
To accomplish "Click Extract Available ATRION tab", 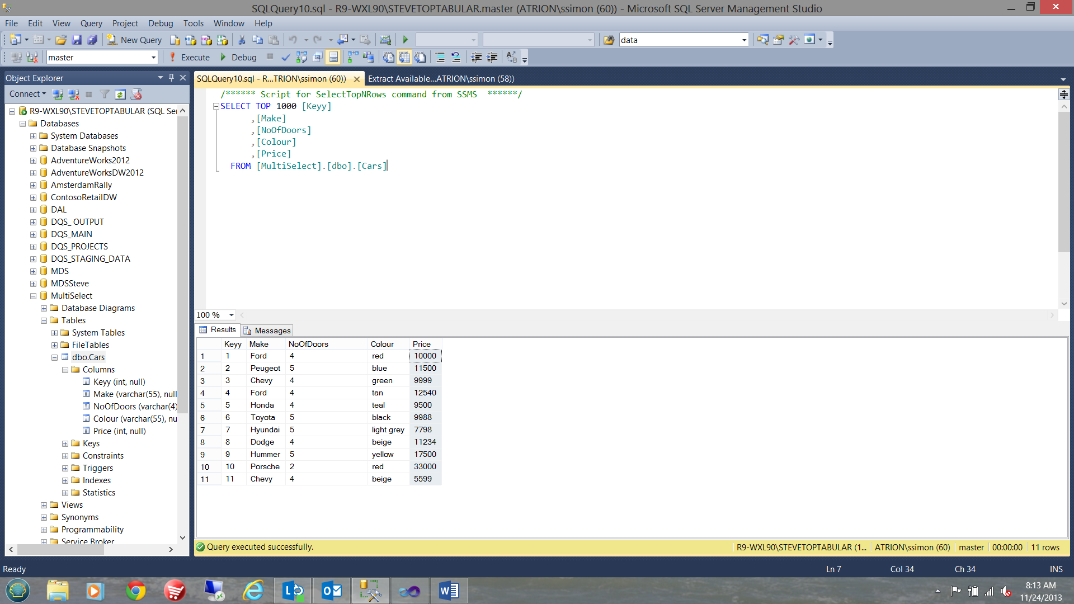I will (440, 78).
